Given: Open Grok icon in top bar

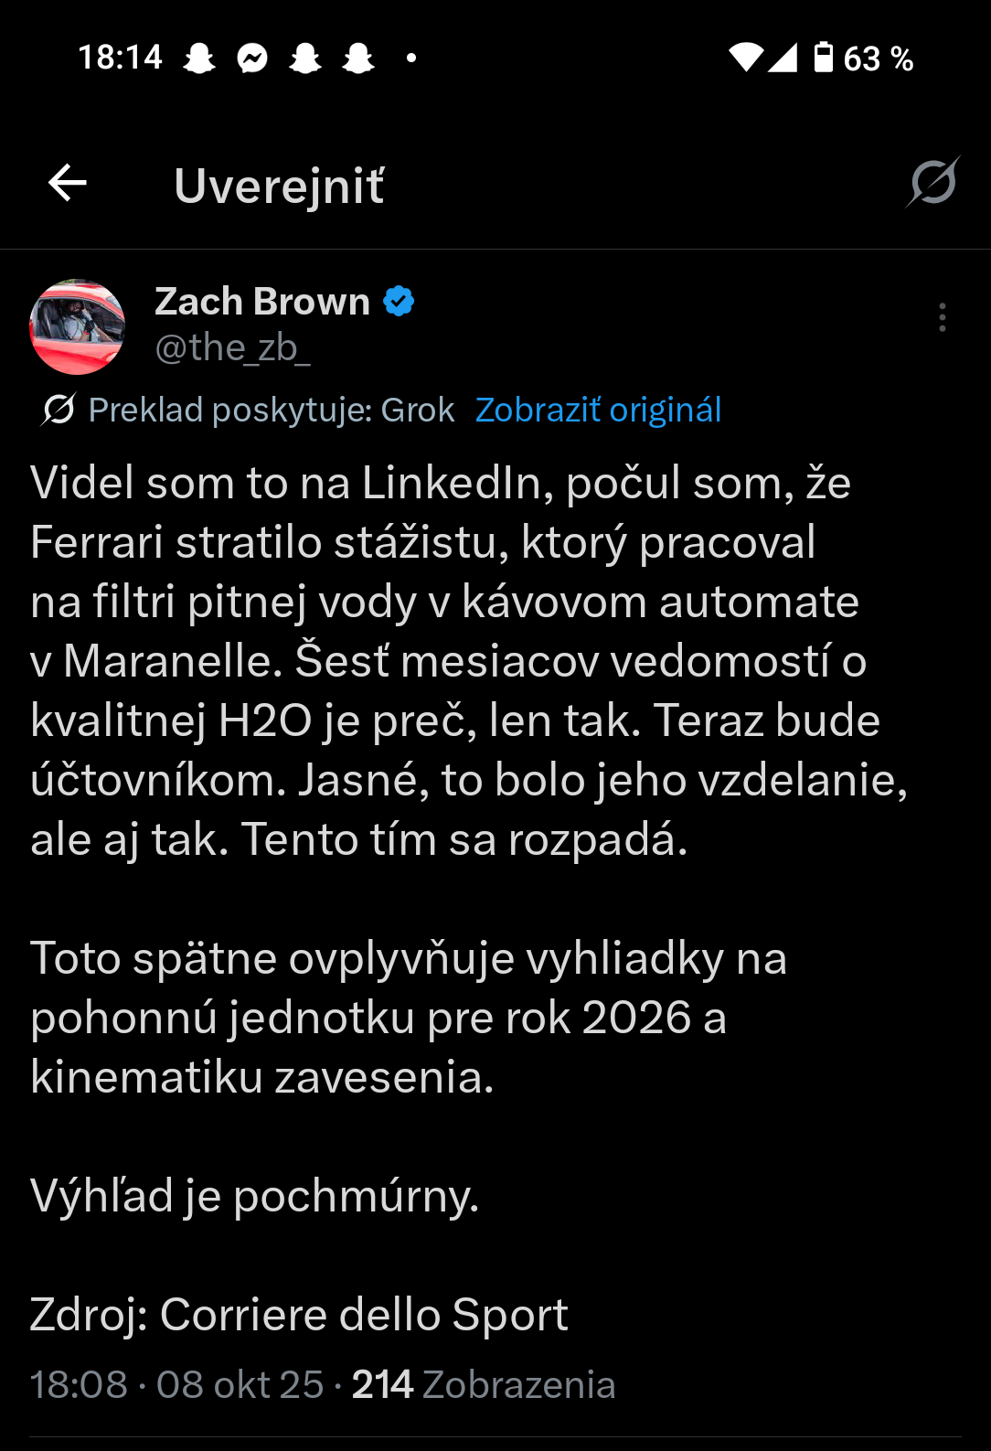Looking at the screenshot, I should pos(932,182).
